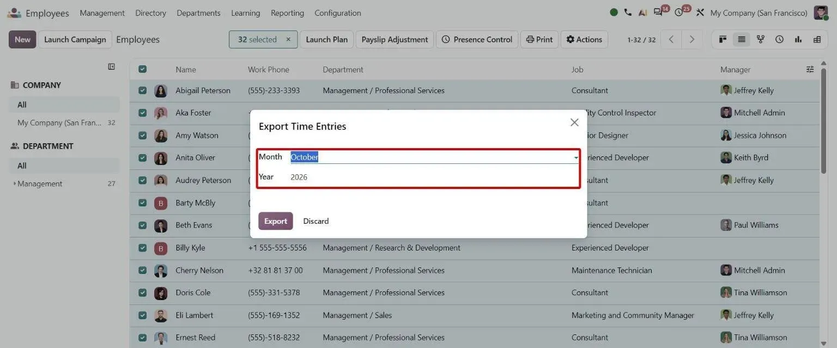The height and width of the screenshot is (348, 837).
Task: Click Mitchell Admin avatar in Aka Foster row
Action: coord(726,113)
